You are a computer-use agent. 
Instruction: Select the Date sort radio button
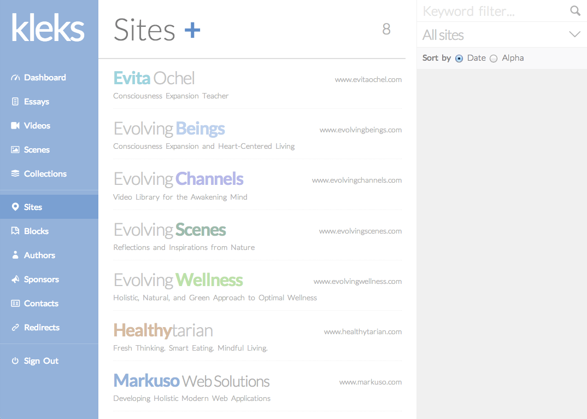pos(459,59)
